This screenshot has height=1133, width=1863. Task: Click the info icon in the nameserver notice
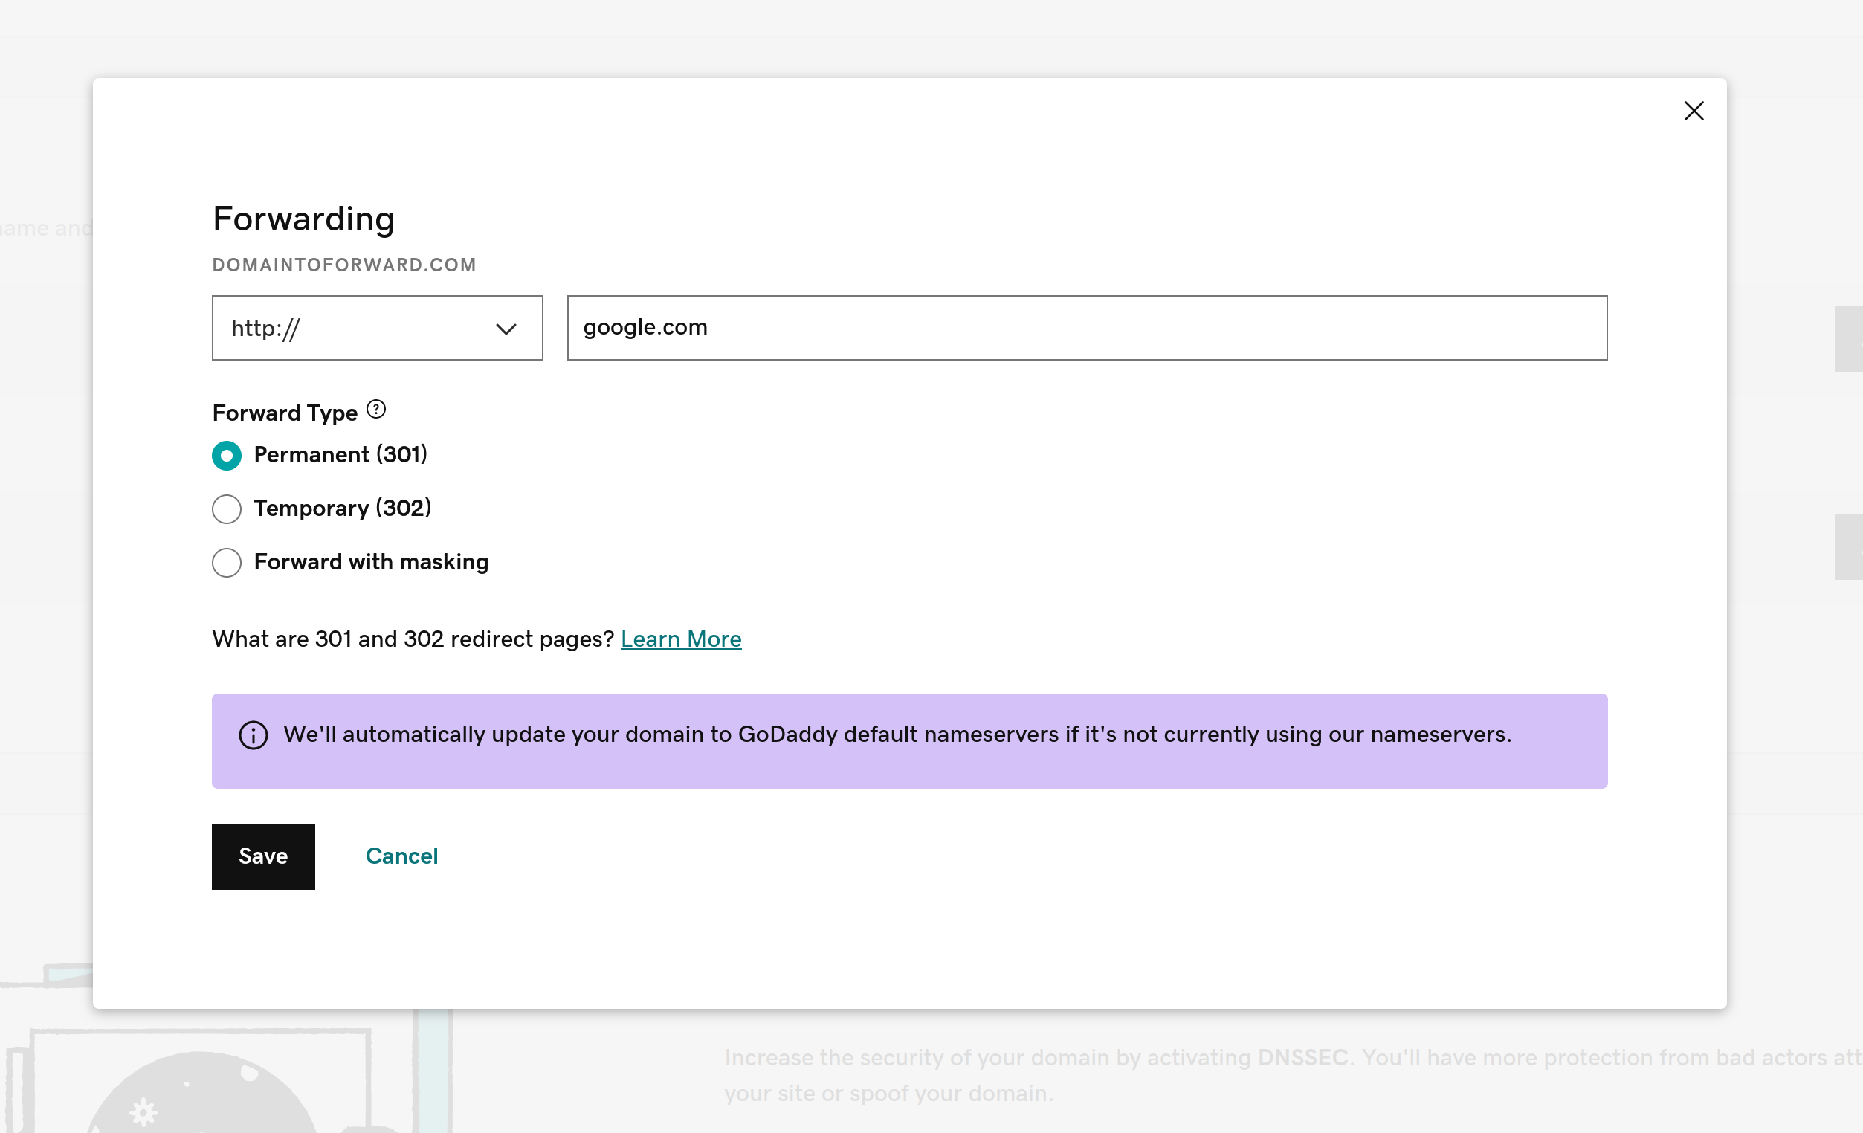[254, 735]
